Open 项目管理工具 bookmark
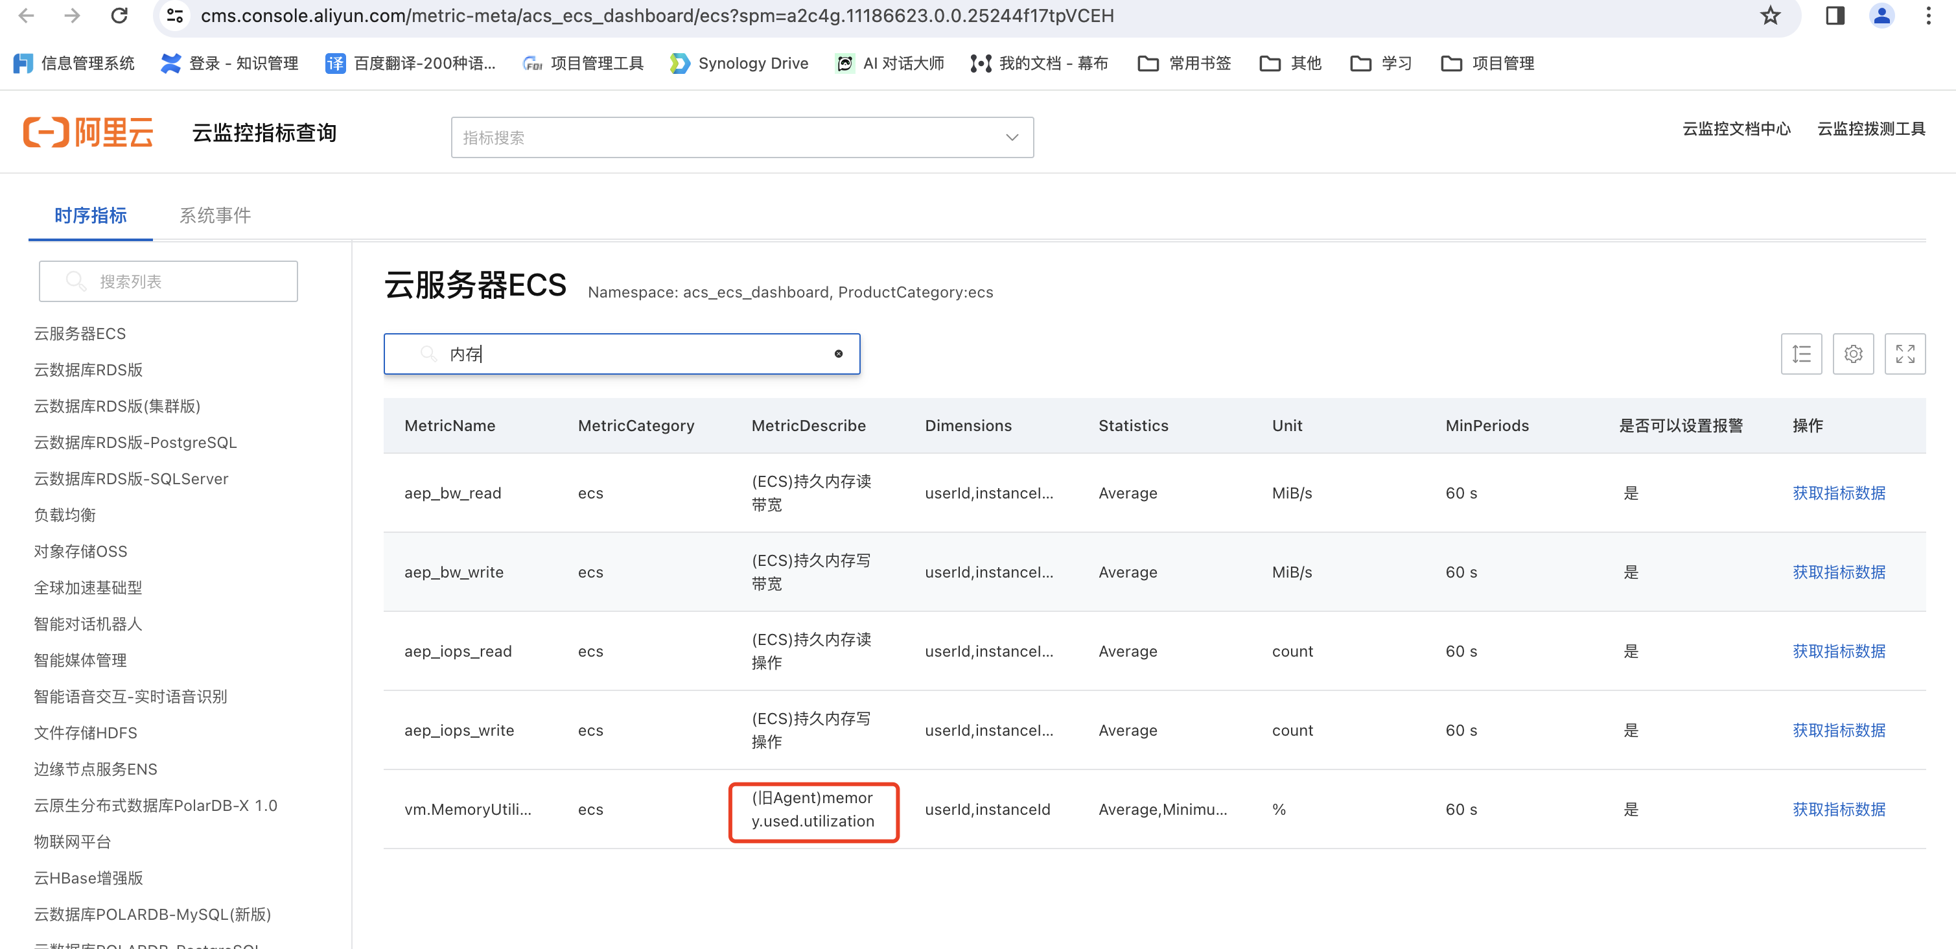The width and height of the screenshot is (1956, 949). pos(583,63)
